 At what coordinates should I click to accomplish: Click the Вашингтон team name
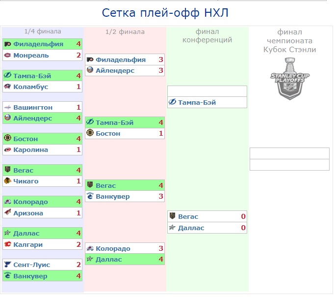(33, 107)
